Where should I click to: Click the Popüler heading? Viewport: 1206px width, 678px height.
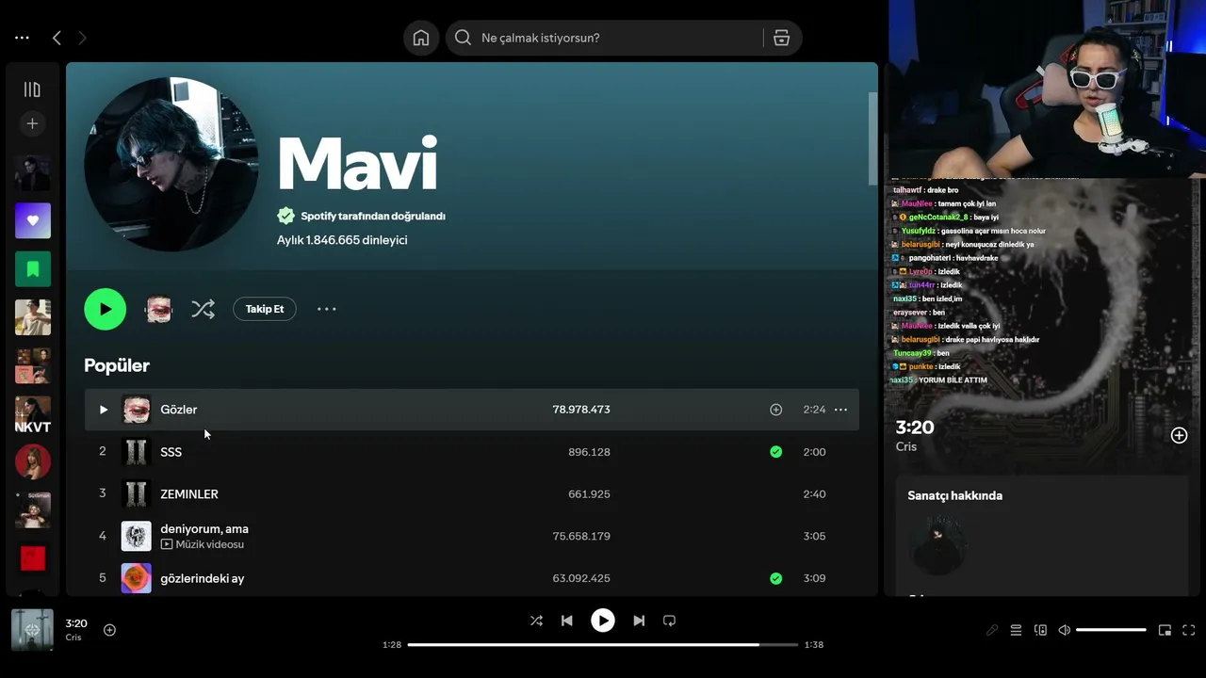(117, 365)
